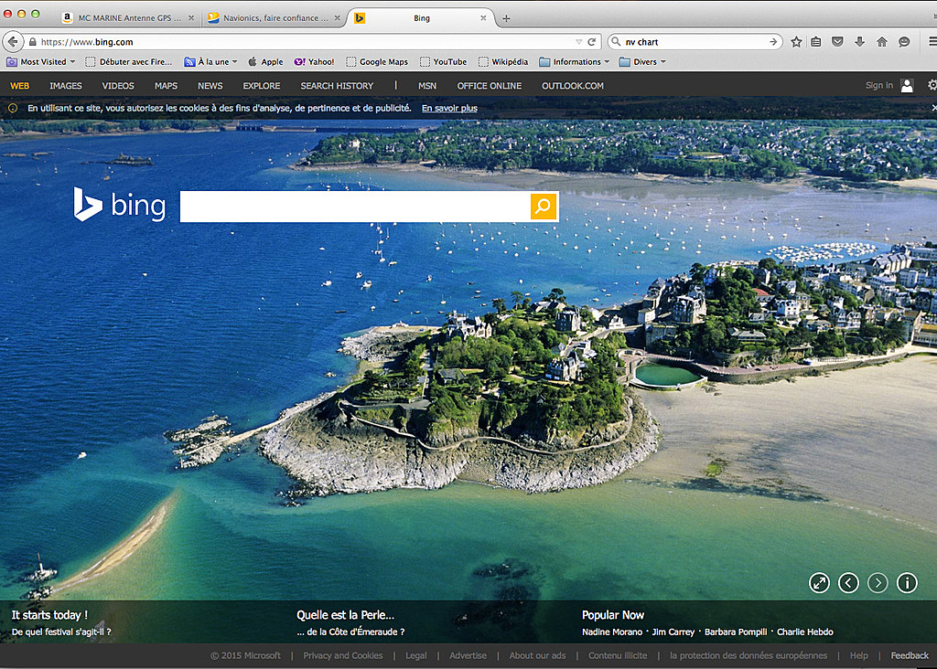937x669 pixels.
Task: Reload the page with the refresh icon
Action: point(592,42)
